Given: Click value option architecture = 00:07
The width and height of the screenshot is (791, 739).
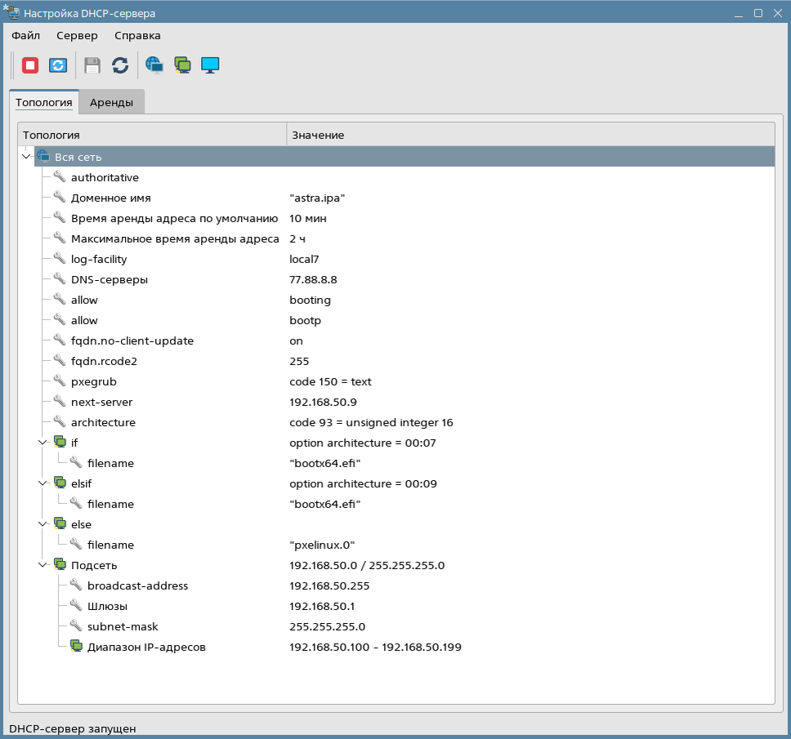Looking at the screenshot, I should click(363, 443).
